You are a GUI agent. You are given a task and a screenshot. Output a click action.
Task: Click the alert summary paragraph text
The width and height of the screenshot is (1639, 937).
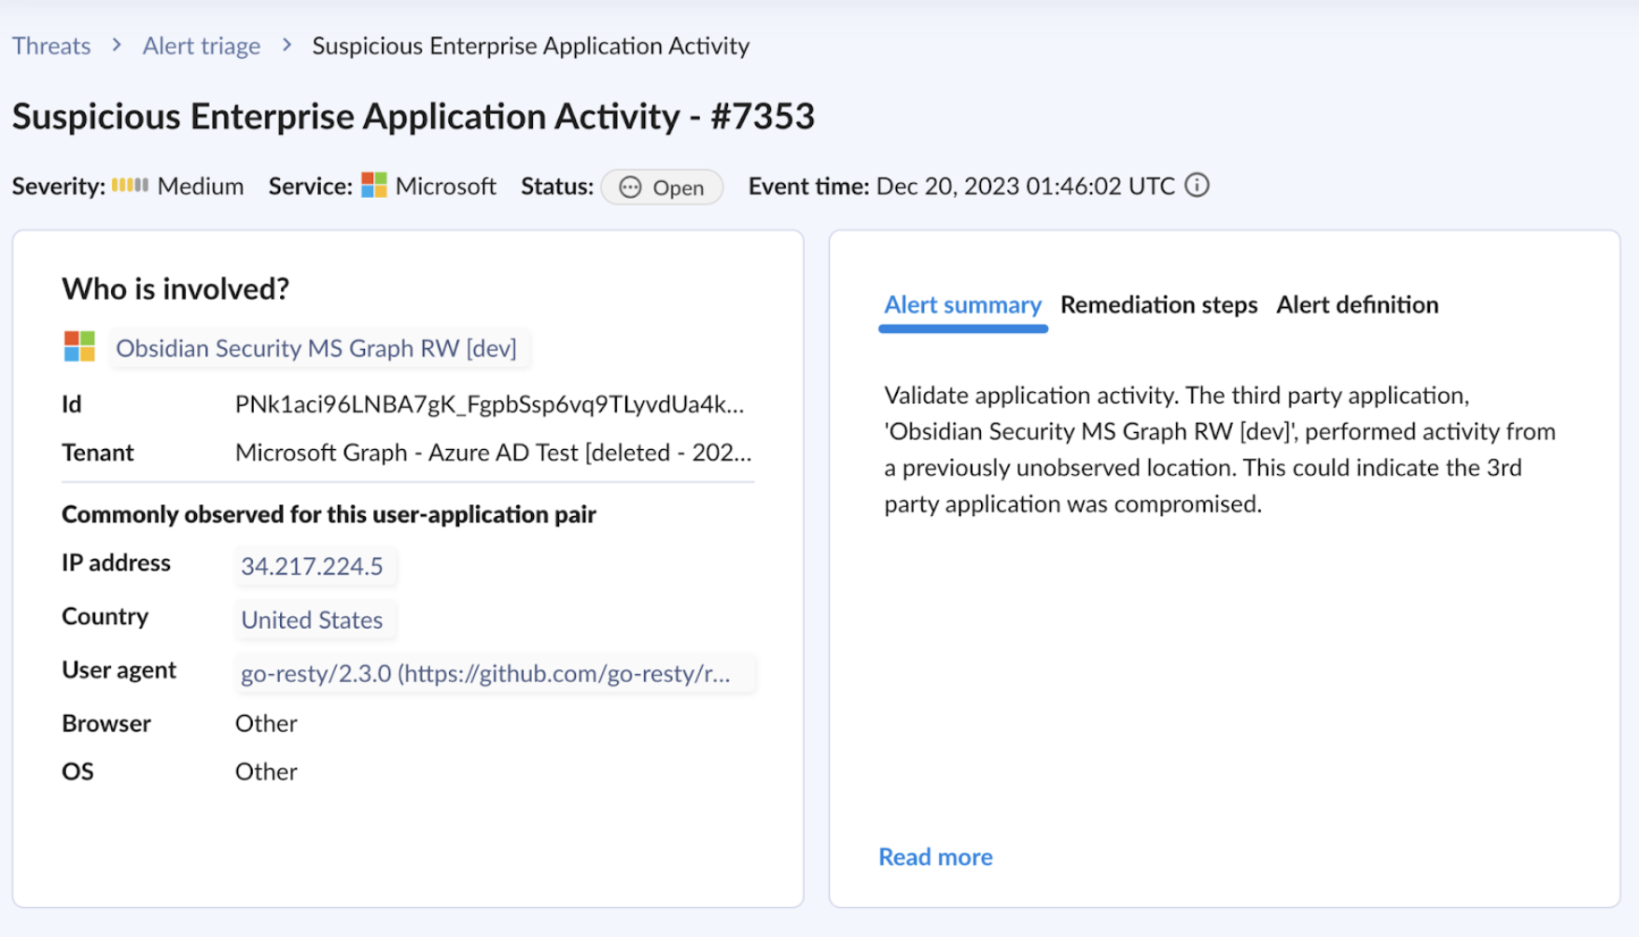(1220, 450)
